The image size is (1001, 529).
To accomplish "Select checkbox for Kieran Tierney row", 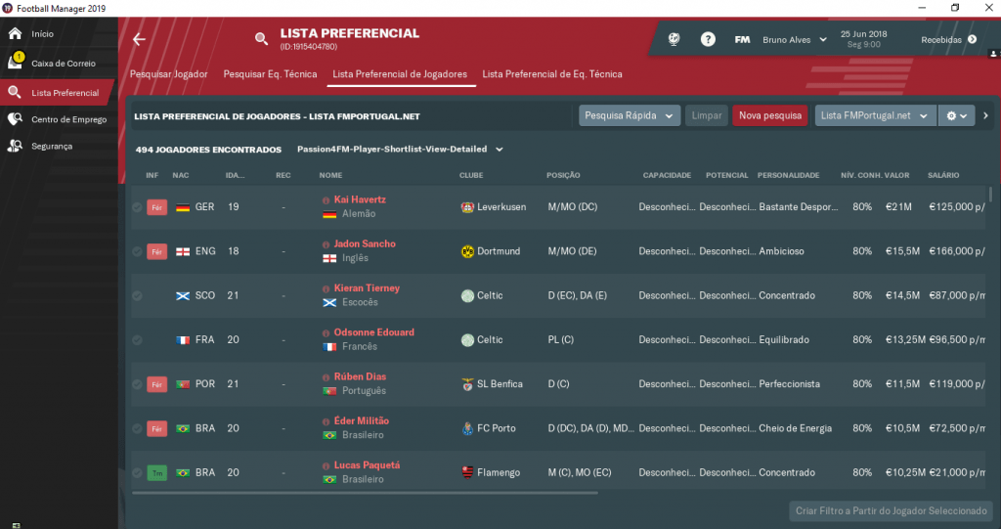I will (137, 296).
